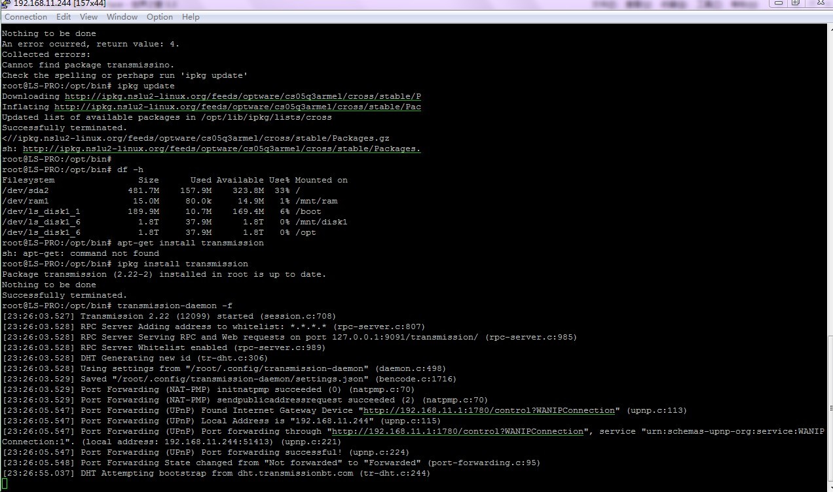
Task: Click 'Saved settings.json' log line
Action: (230, 379)
